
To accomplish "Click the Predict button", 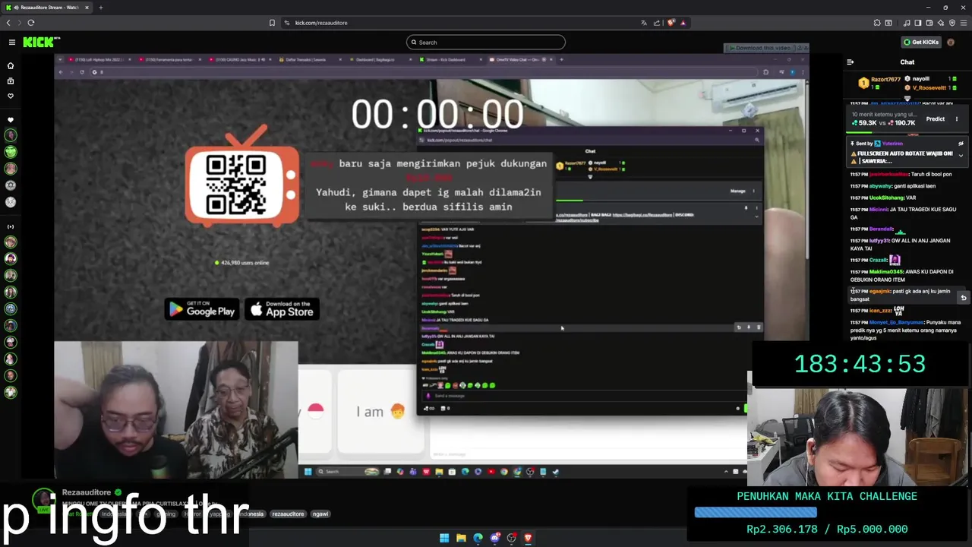I will click(936, 119).
